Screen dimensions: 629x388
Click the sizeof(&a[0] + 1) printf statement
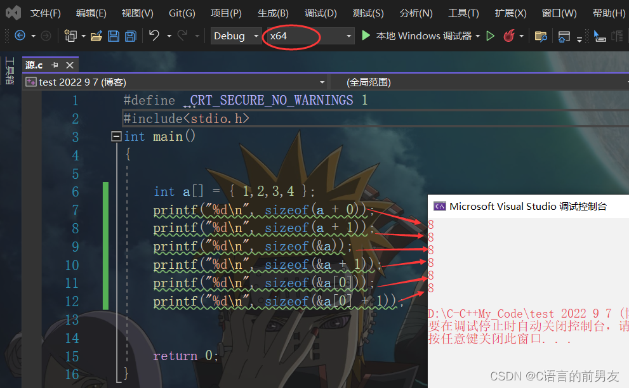[278, 301]
